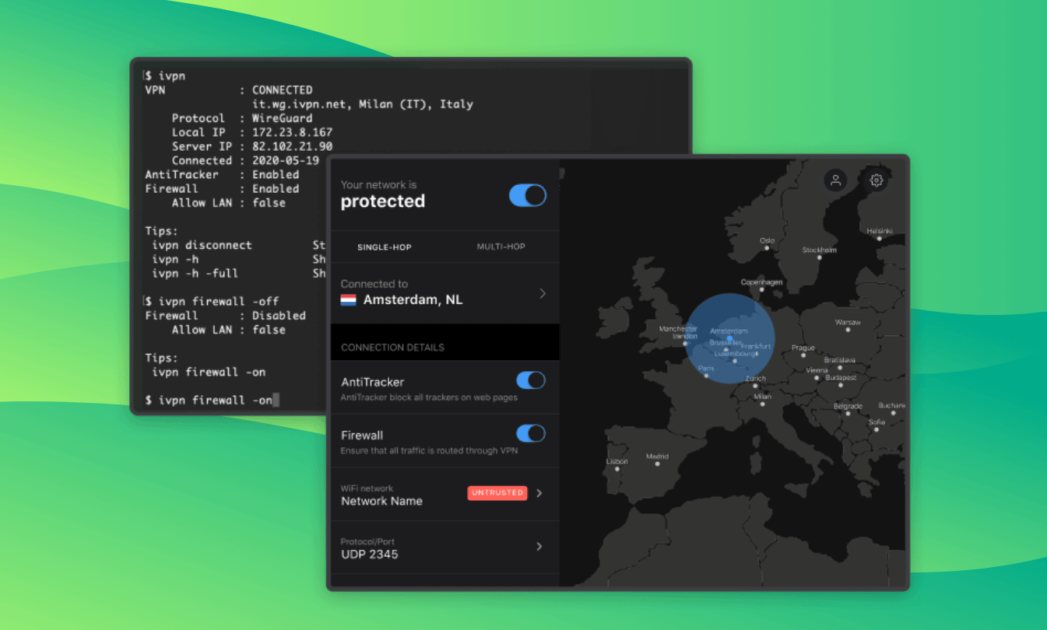Click WireGuard protocol text in terminal

coord(283,118)
